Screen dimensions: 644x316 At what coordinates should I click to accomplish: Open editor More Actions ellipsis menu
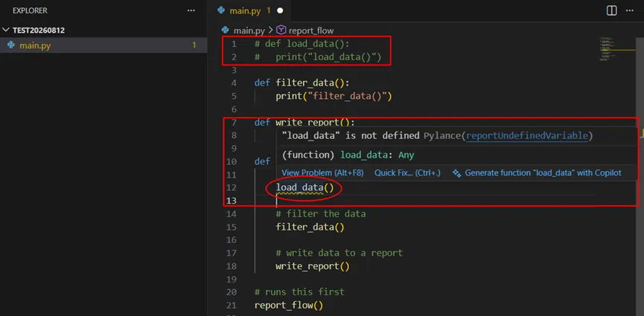629,10
